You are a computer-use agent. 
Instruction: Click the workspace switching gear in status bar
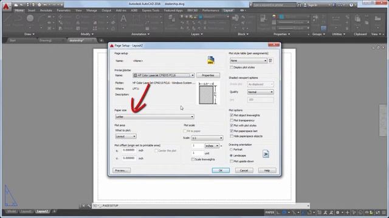pyautogui.click(x=338, y=213)
